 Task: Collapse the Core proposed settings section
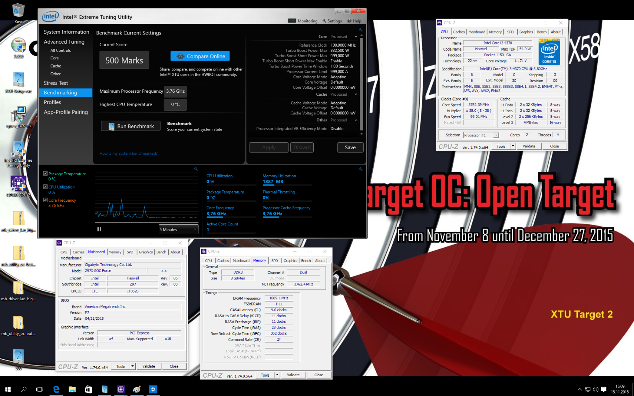[x=356, y=37]
